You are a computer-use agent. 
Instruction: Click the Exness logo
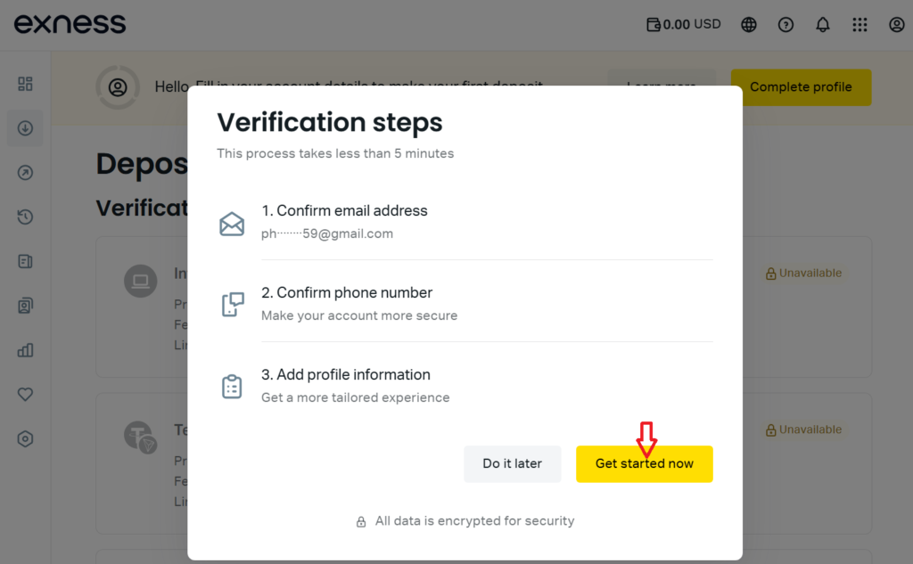tap(70, 24)
